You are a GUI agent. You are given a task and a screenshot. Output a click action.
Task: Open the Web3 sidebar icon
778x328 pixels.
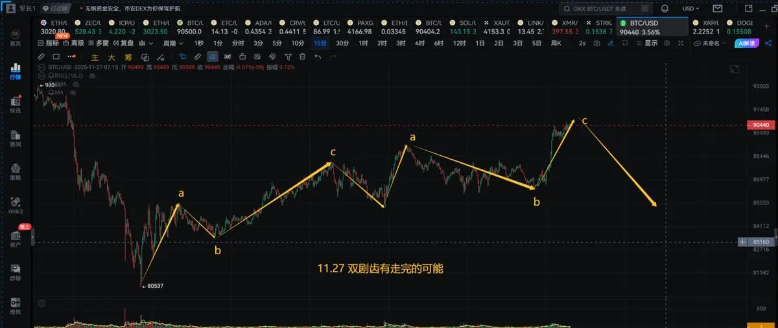point(14,204)
